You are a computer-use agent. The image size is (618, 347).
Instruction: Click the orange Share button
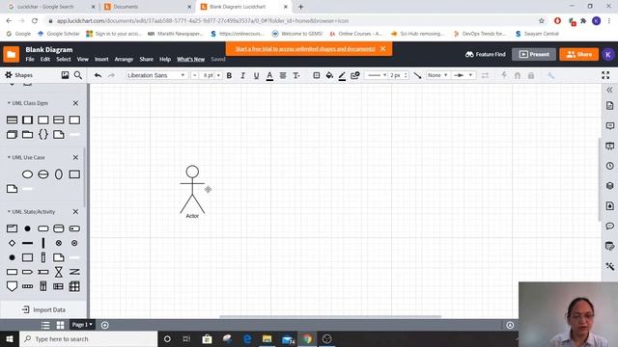click(578, 54)
